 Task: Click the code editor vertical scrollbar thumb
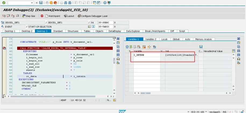click(114, 61)
